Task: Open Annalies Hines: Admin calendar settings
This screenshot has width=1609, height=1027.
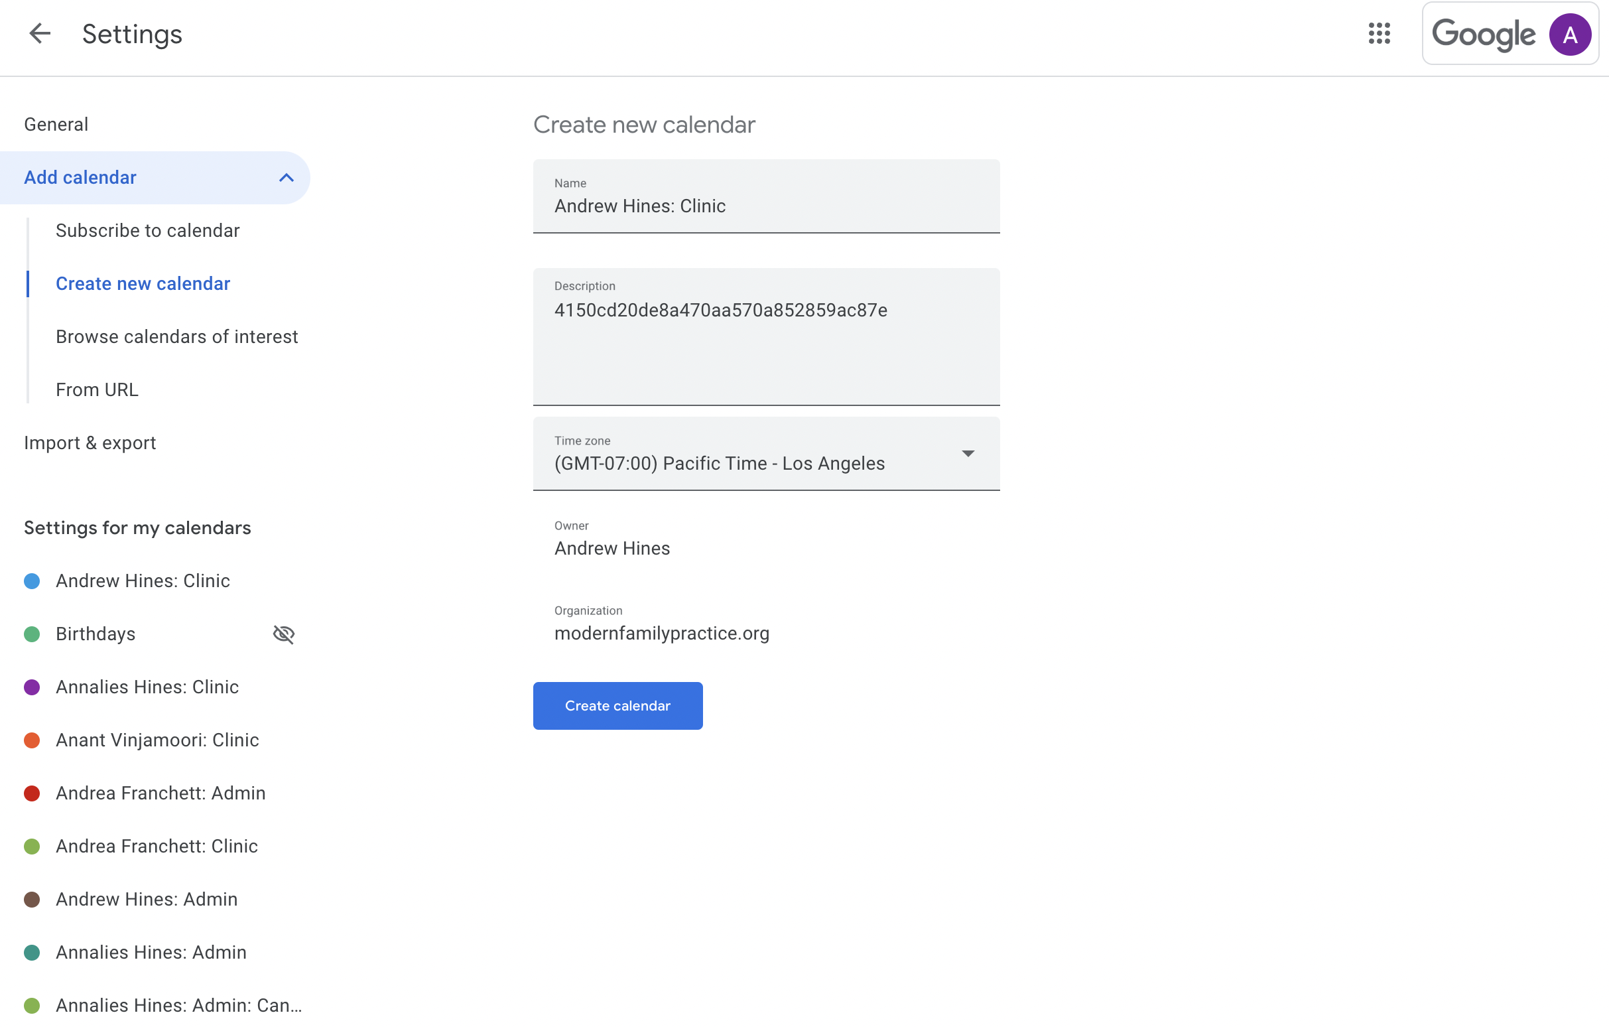Action: pos(151,952)
